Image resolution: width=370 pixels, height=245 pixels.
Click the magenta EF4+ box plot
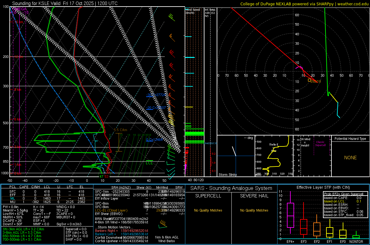tap(290, 215)
